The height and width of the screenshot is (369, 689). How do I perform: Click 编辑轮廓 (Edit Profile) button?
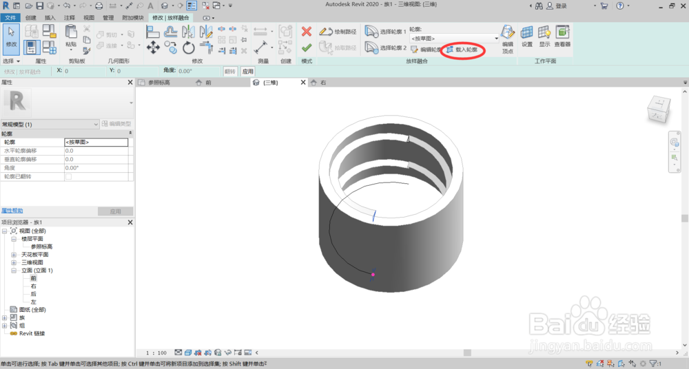[425, 50]
